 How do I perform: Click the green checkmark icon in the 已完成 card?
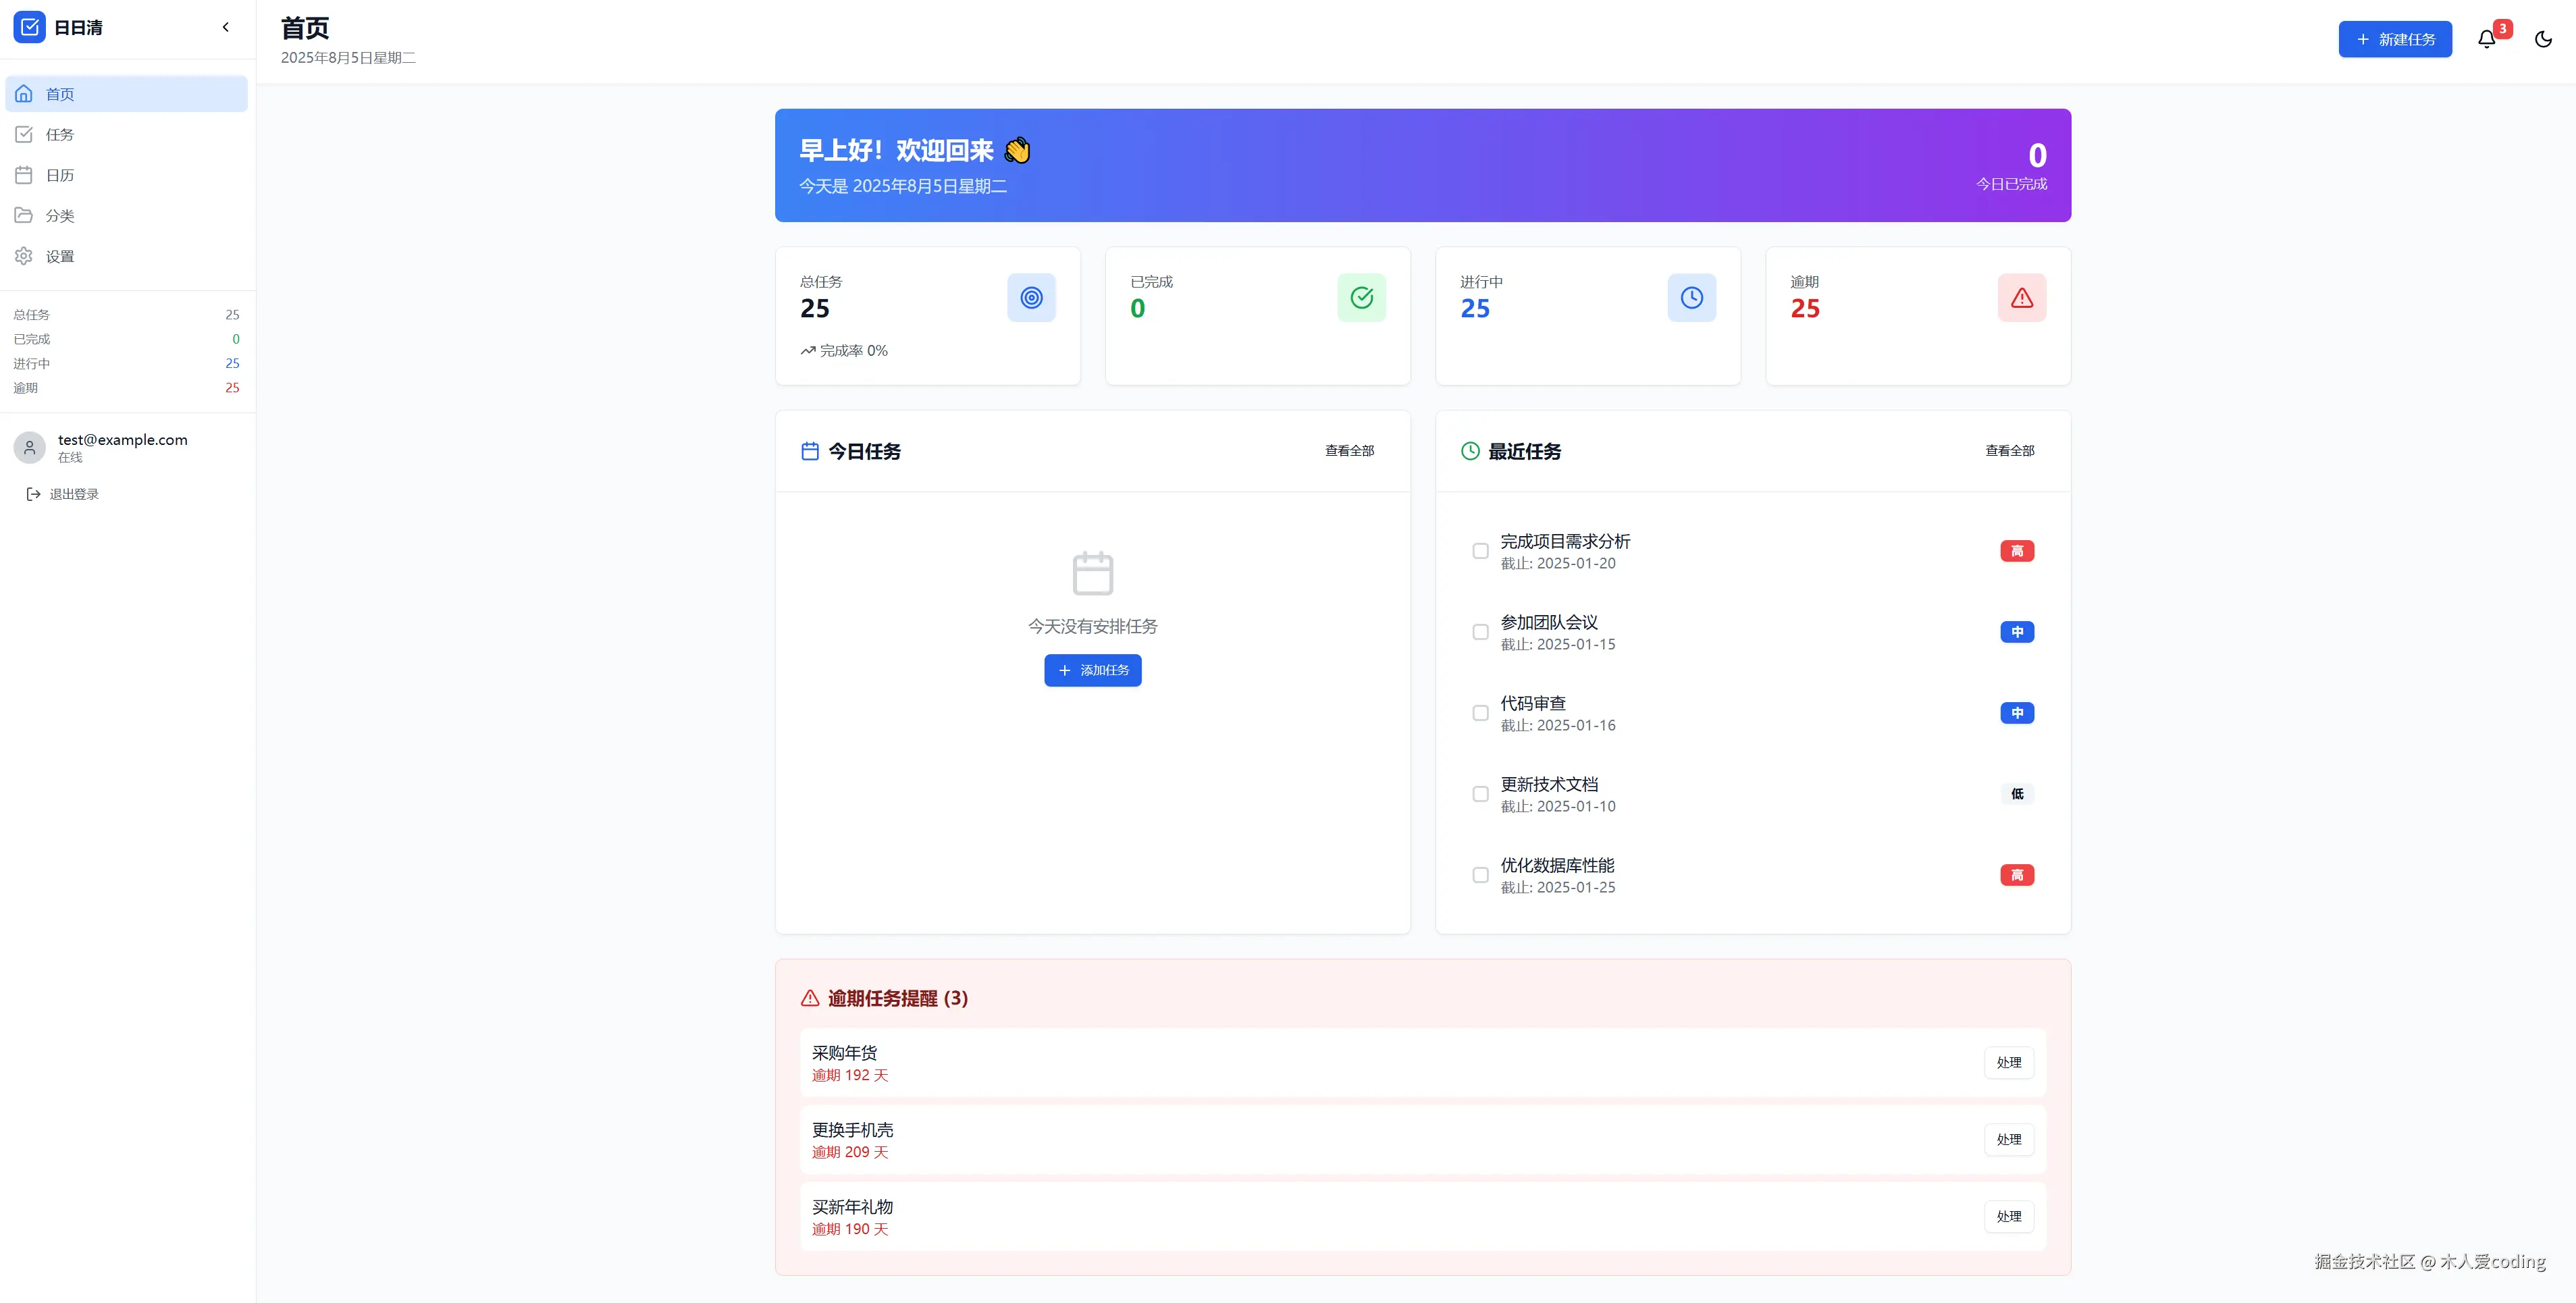1361,297
